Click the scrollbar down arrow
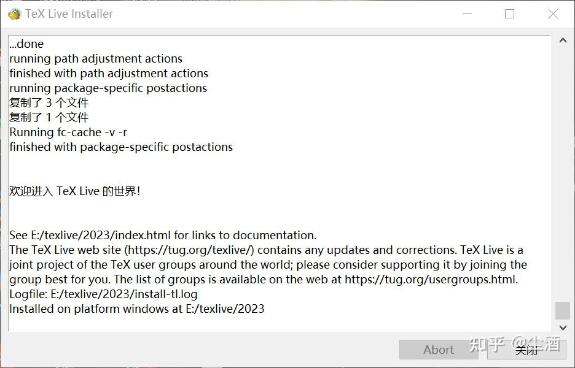This screenshot has height=368, width=575. tap(563, 328)
